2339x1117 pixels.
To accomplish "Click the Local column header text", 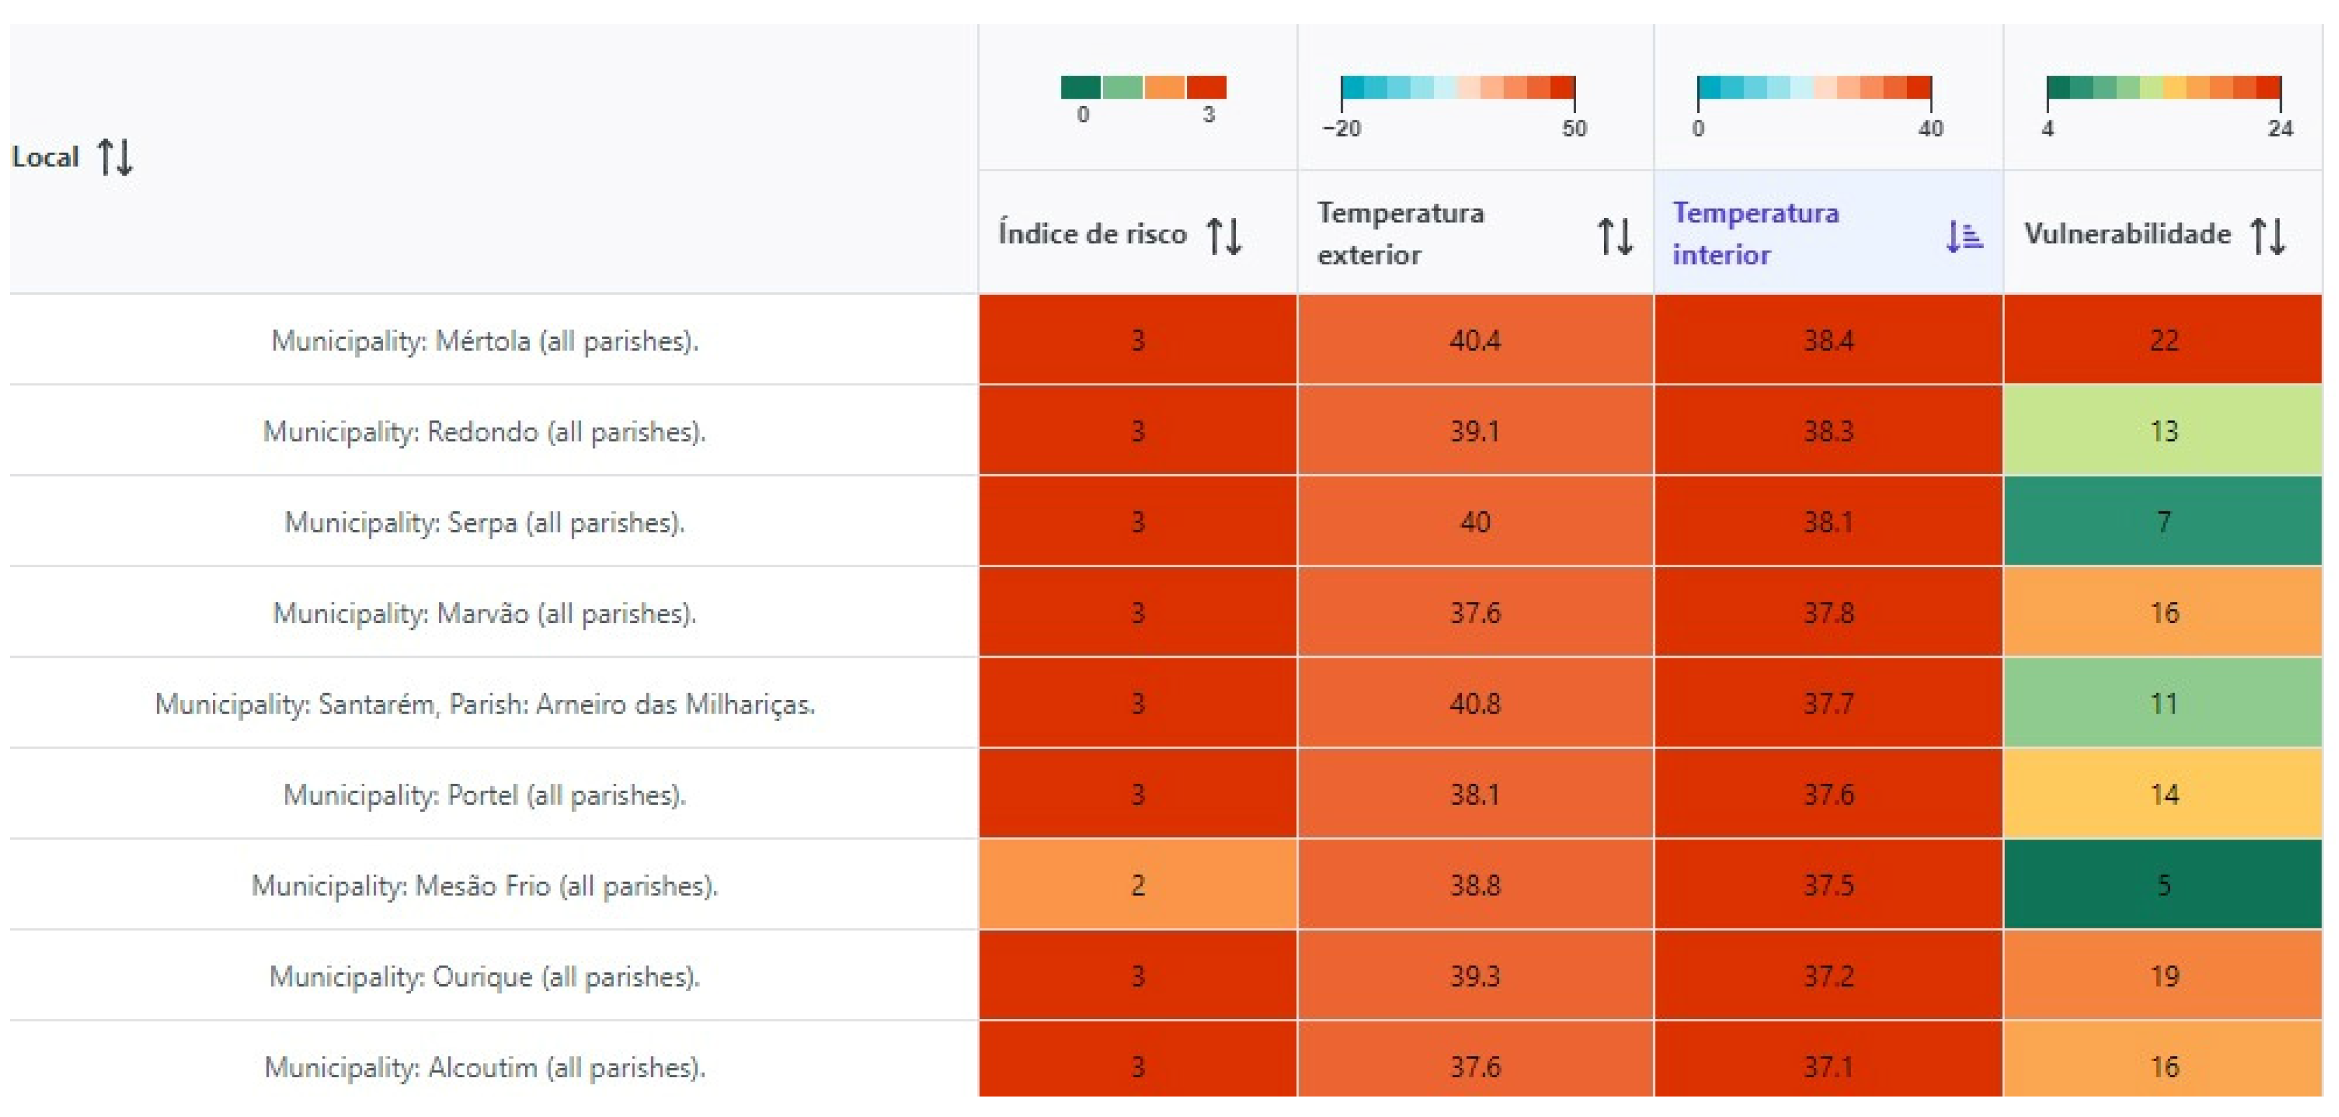I will [x=45, y=157].
